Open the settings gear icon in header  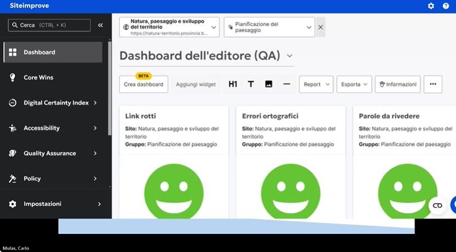[431, 6]
